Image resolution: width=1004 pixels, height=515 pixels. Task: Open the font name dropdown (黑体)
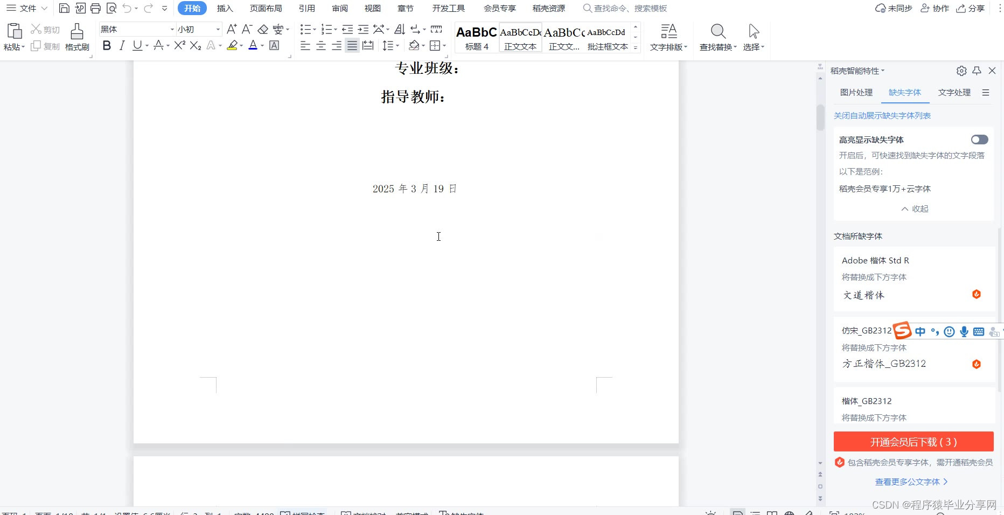(172, 29)
